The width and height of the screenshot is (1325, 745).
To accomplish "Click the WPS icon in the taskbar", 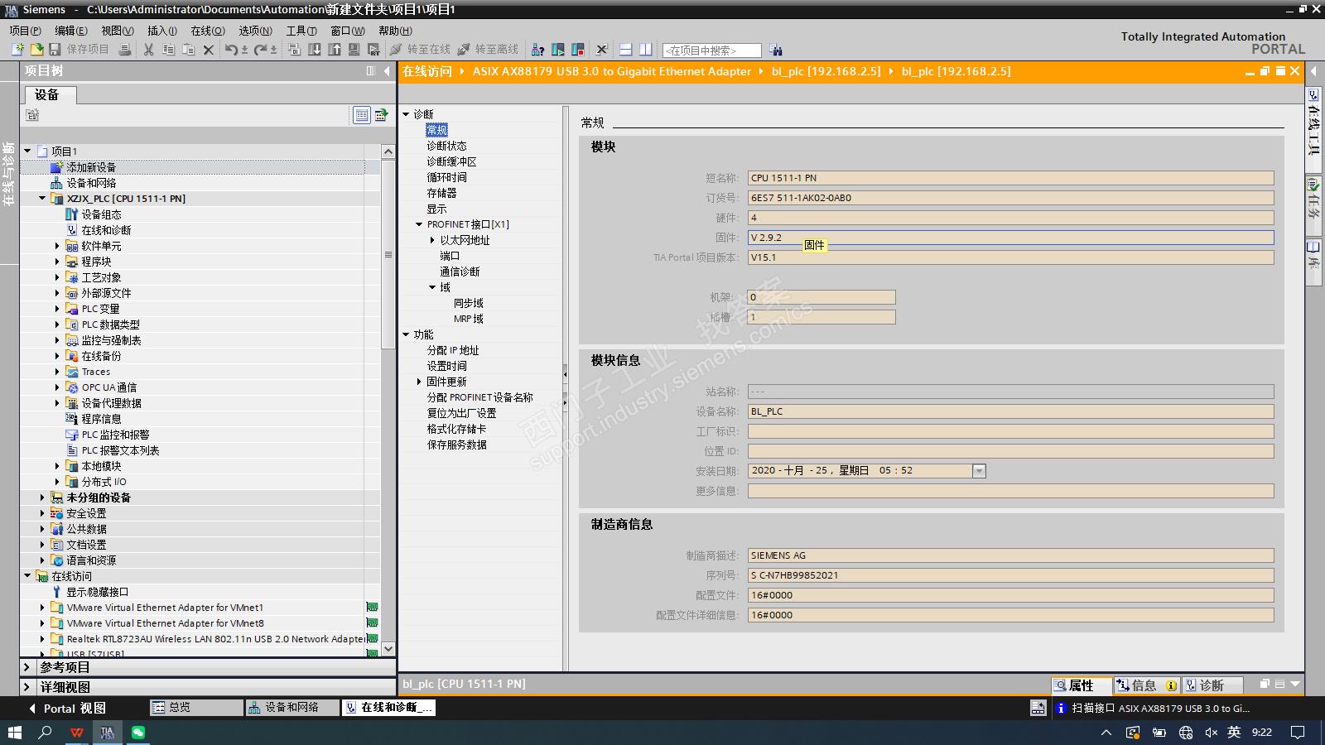I will [77, 733].
